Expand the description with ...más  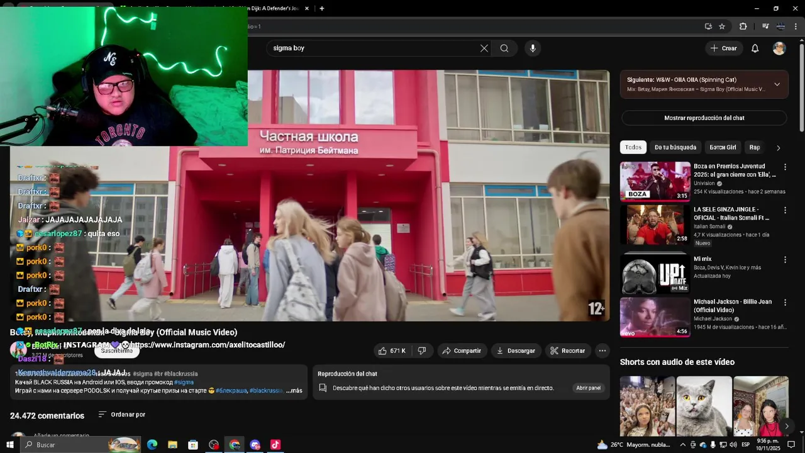(x=294, y=391)
